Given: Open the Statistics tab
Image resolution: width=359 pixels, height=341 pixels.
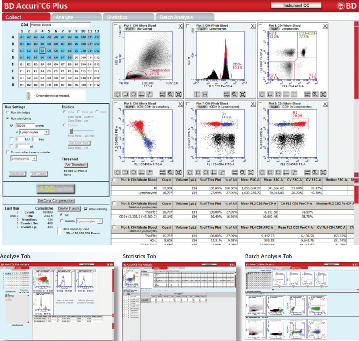Looking at the screenshot, I should coord(128,17).
